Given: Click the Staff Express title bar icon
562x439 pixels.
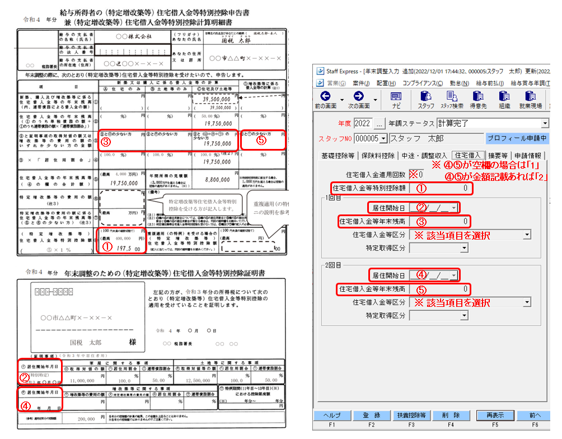Looking at the screenshot, I should click(320, 71).
